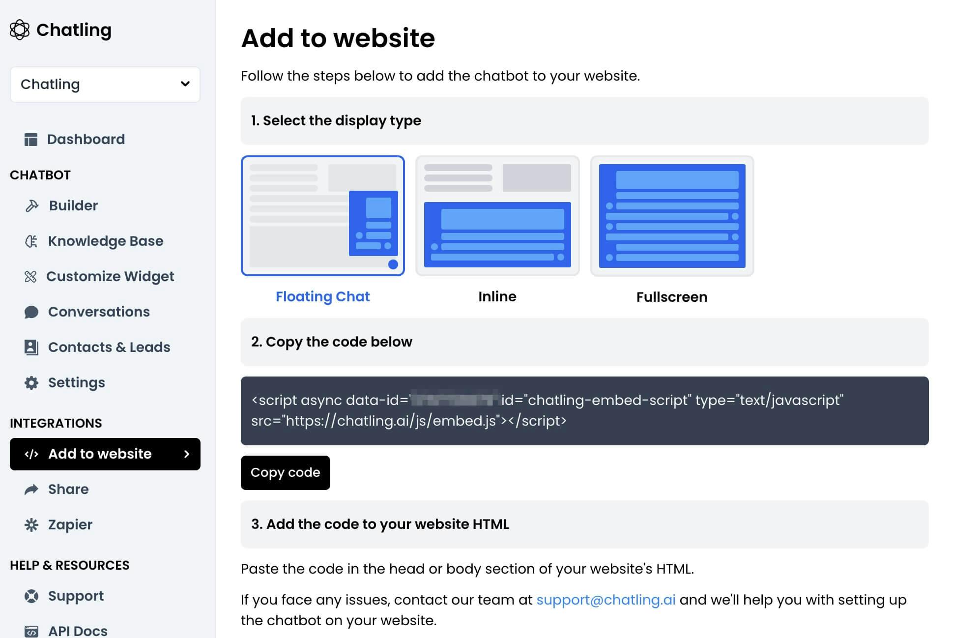Click the Builder hammer icon
Viewport: 980px width, 638px height.
(32, 206)
